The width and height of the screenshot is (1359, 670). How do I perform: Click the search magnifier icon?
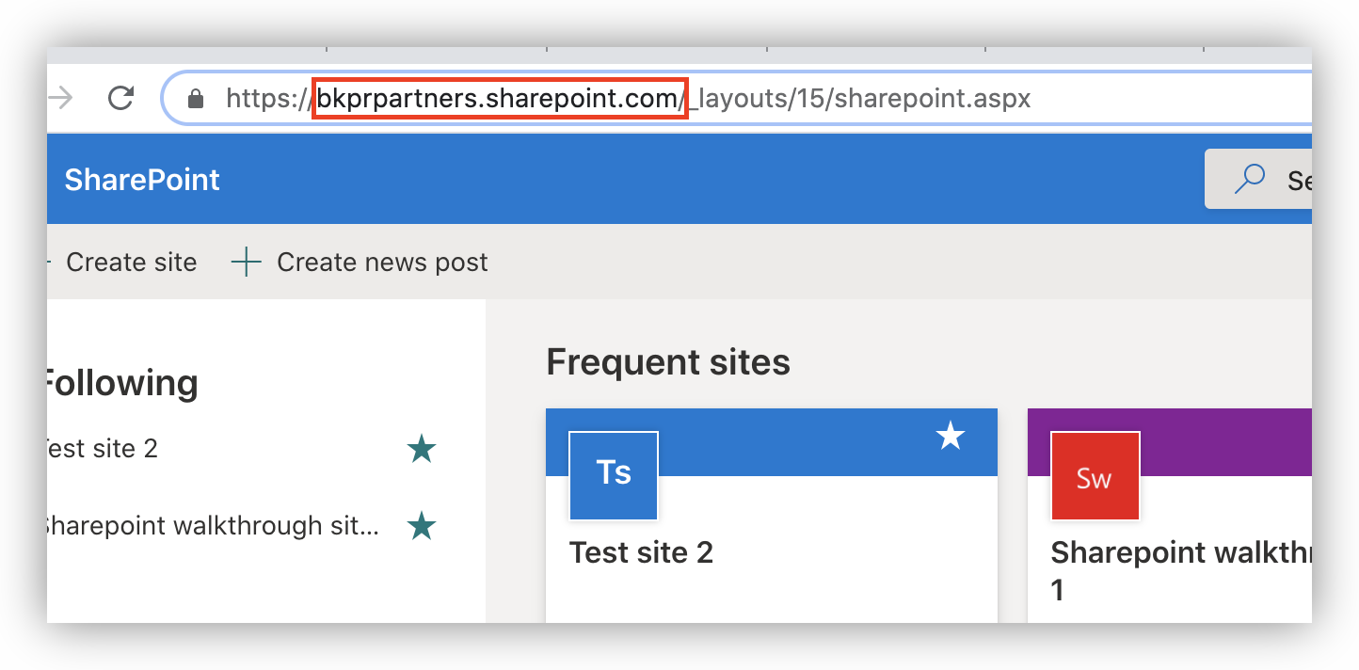tap(1249, 179)
